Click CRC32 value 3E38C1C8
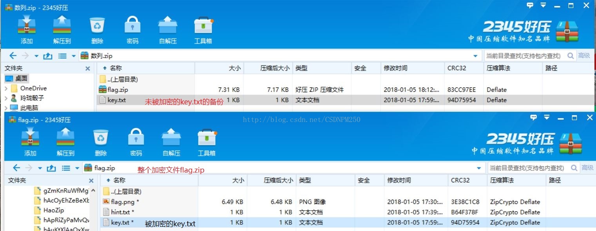596x231 pixels. tap(465, 202)
